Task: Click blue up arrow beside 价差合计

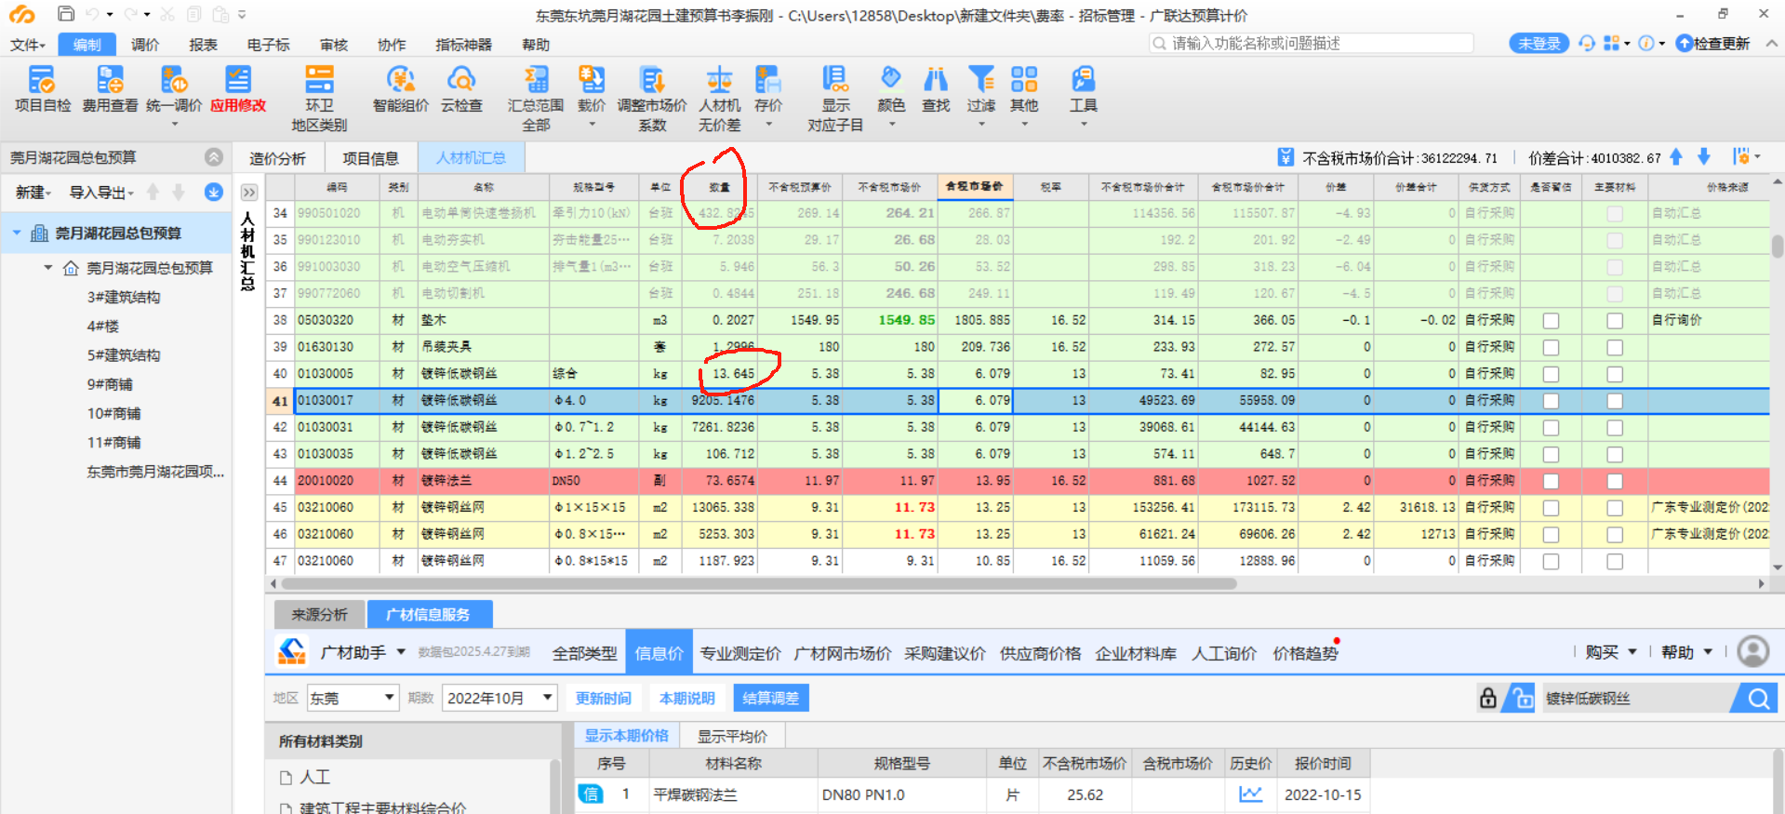Action: (1676, 156)
